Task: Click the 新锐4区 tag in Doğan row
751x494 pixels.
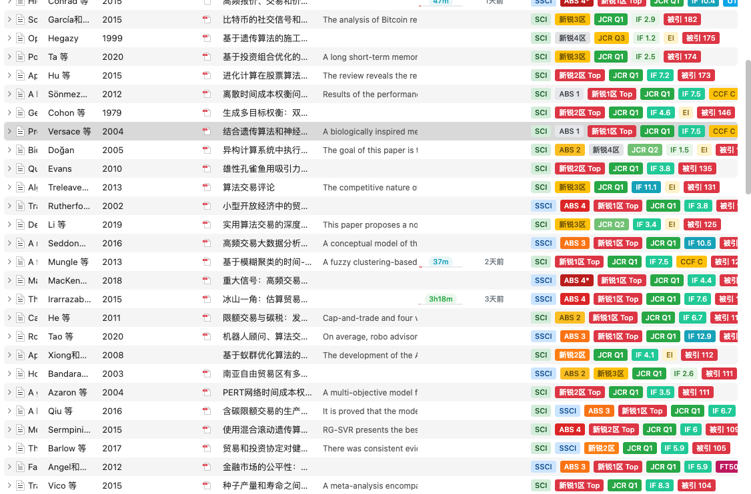Action: tap(606, 150)
